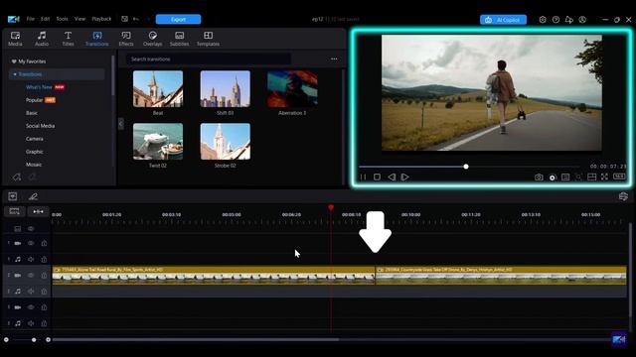
Task: Click the undo arrow
Action: 136,19
